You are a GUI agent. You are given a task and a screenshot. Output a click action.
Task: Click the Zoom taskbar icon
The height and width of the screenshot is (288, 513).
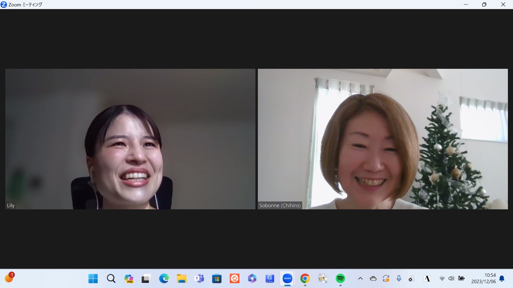(x=287, y=279)
